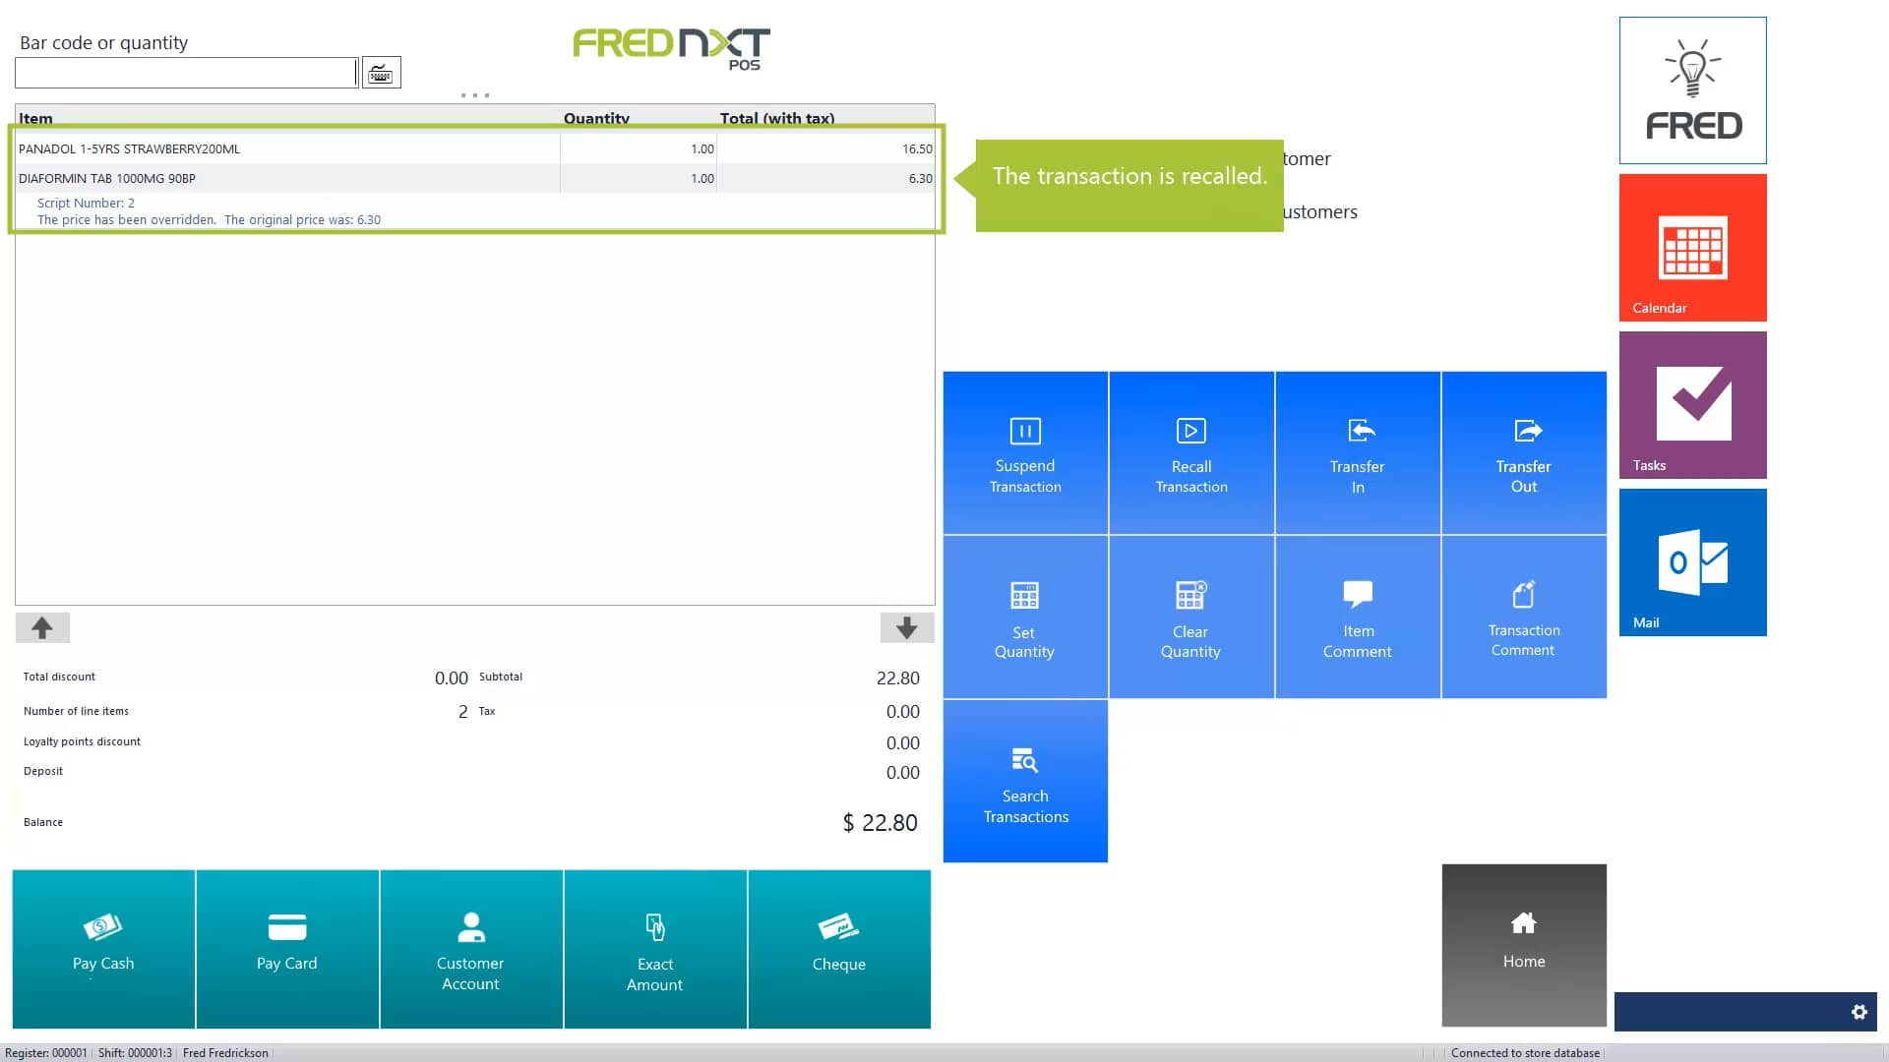Open the Suspend Transaction function
1889x1062 pixels.
click(x=1024, y=452)
